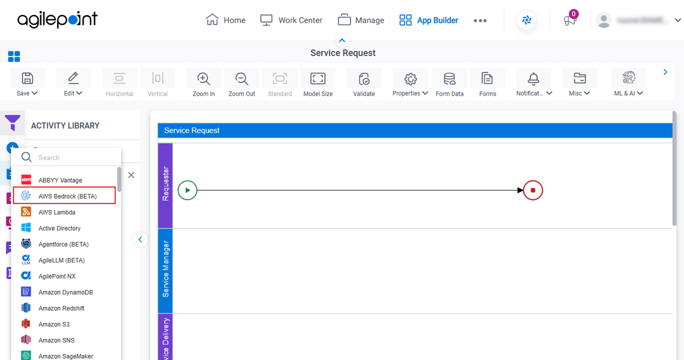Select the Service Manager swimlane header
Image resolution: width=684 pixels, height=360 pixels.
(x=166, y=270)
